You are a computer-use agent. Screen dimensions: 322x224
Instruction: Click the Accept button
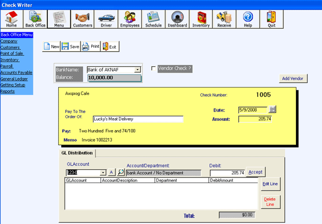[256, 172]
